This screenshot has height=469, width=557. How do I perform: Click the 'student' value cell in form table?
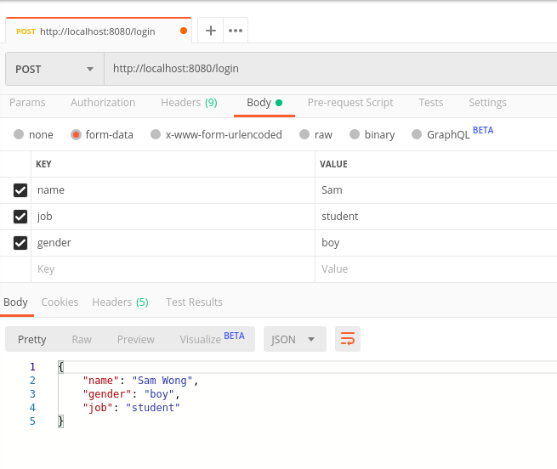[x=436, y=217]
